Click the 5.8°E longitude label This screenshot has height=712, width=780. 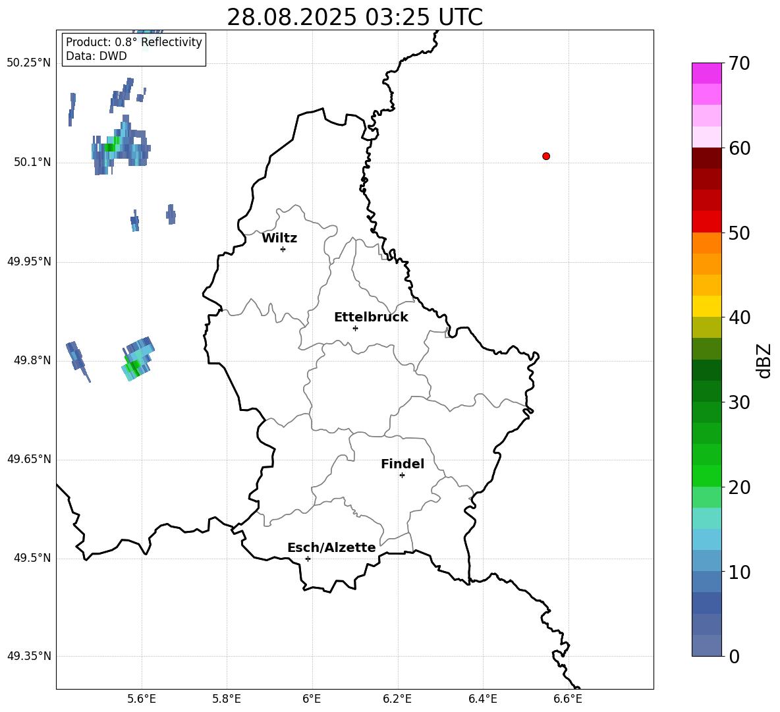tap(227, 699)
